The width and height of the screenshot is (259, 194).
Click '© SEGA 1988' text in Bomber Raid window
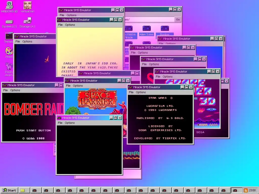point(33,138)
